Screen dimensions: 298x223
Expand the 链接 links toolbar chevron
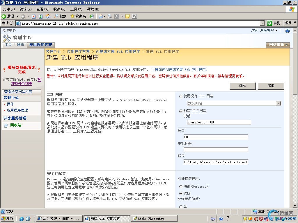point(295,23)
